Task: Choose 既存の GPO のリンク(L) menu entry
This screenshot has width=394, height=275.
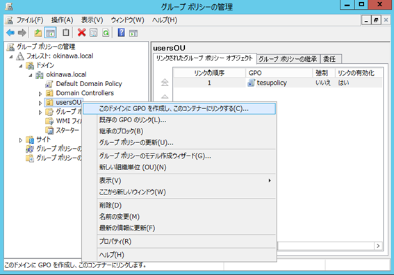Action: (x=179, y=120)
